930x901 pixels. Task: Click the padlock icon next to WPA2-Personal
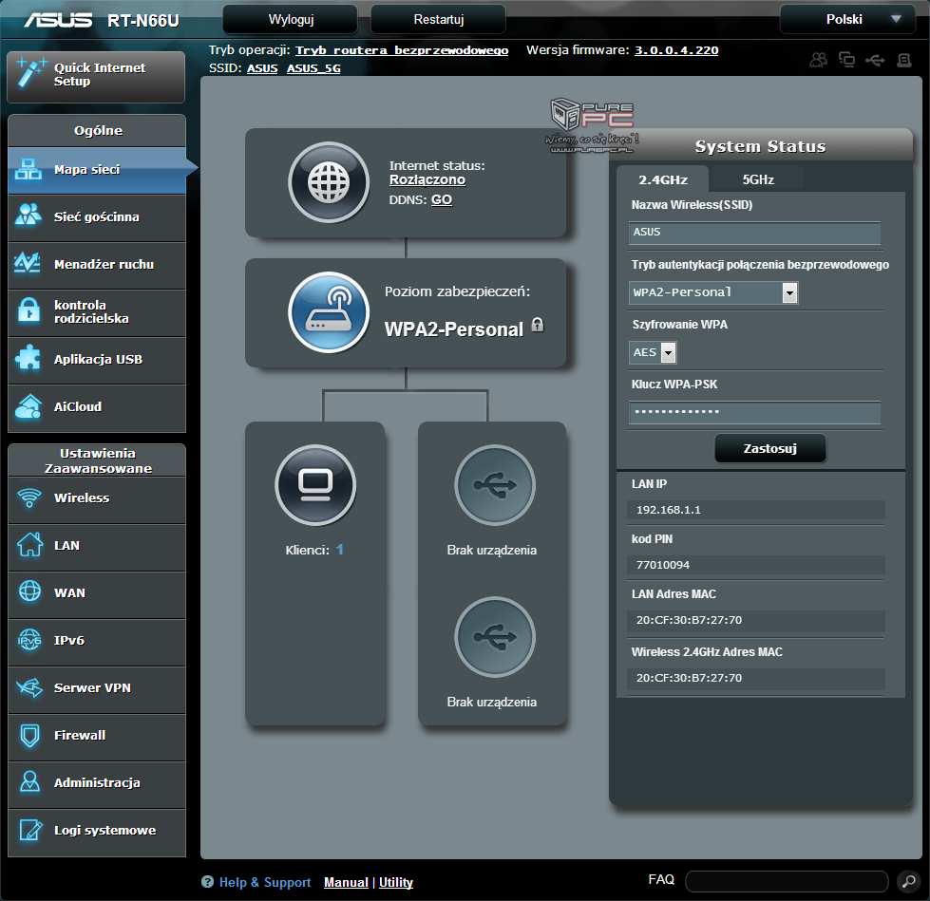(538, 325)
